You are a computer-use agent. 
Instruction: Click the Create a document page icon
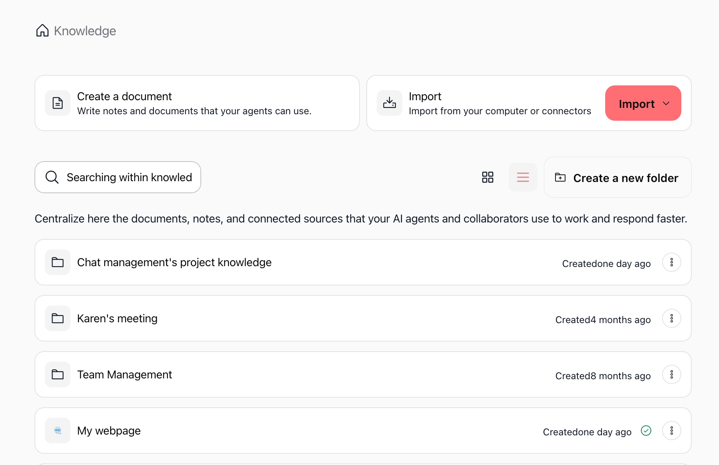[x=58, y=103]
